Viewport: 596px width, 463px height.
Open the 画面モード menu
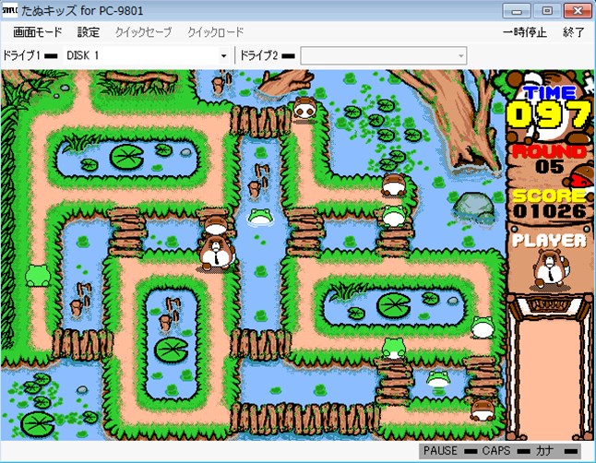pyautogui.click(x=37, y=32)
